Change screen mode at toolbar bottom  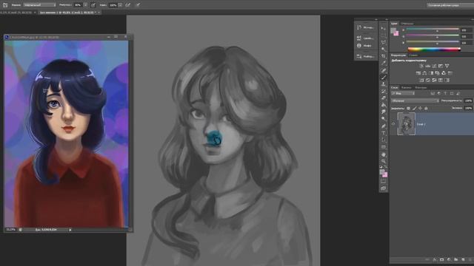(x=384, y=188)
